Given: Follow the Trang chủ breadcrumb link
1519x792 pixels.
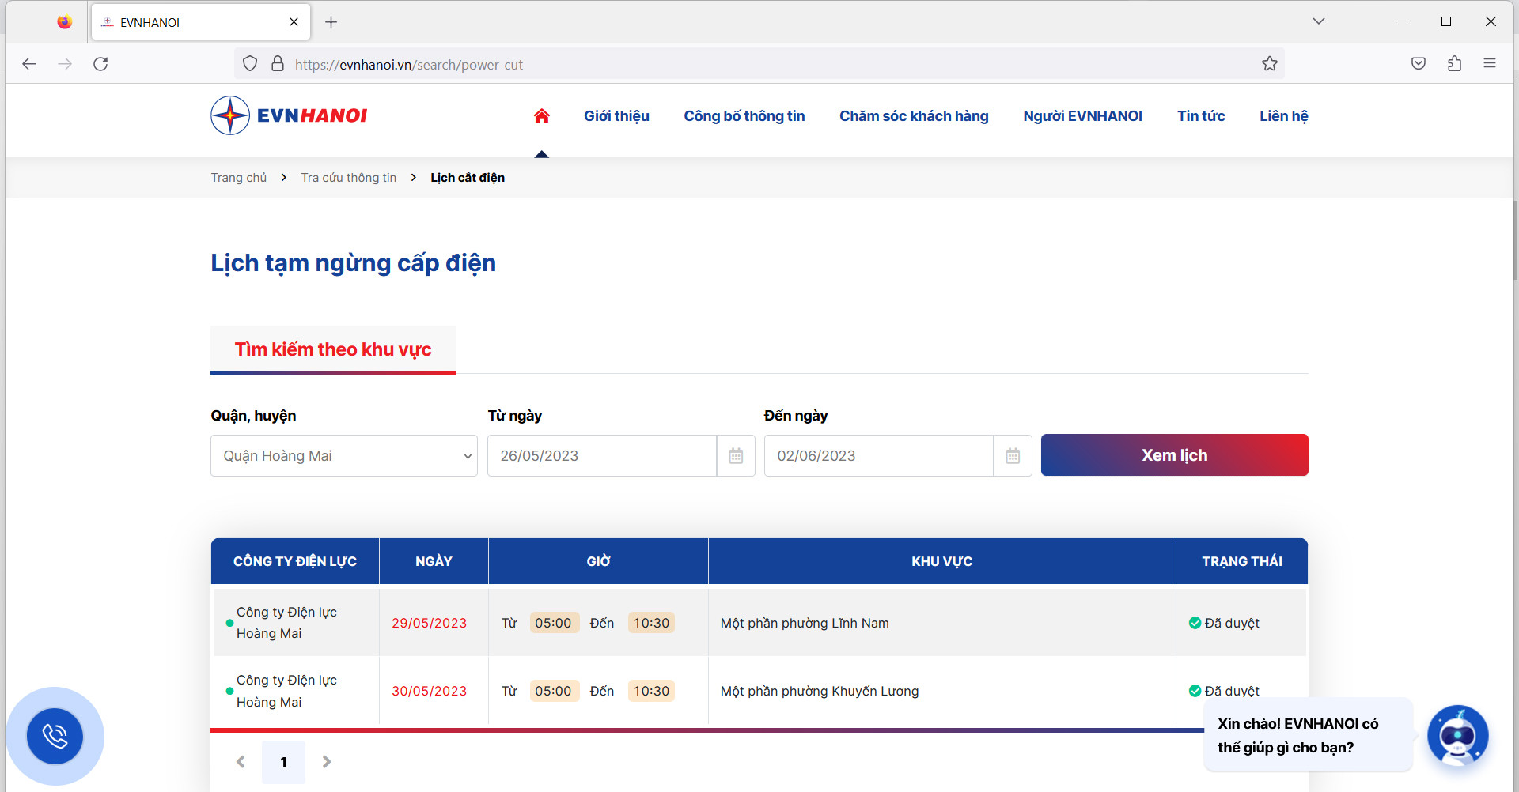Looking at the screenshot, I should click(238, 178).
